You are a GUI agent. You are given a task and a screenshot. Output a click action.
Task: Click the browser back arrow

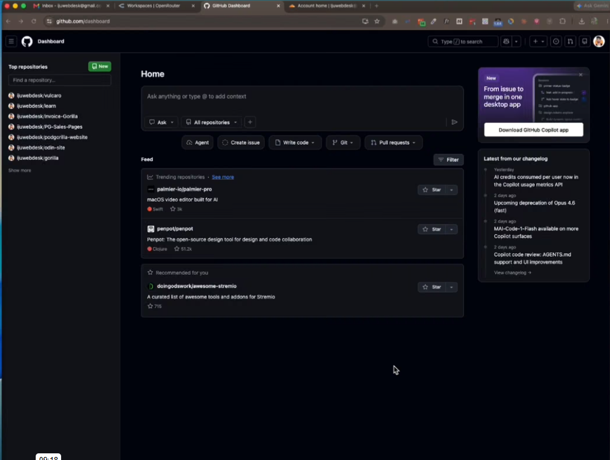(x=8, y=21)
